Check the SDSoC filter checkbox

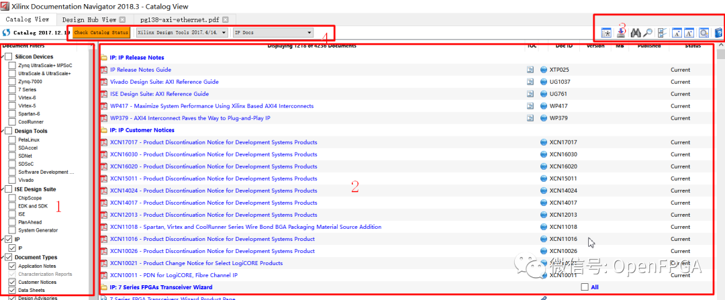tap(13, 164)
